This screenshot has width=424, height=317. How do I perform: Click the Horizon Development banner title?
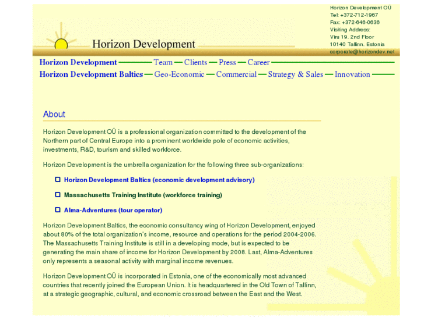[143, 44]
